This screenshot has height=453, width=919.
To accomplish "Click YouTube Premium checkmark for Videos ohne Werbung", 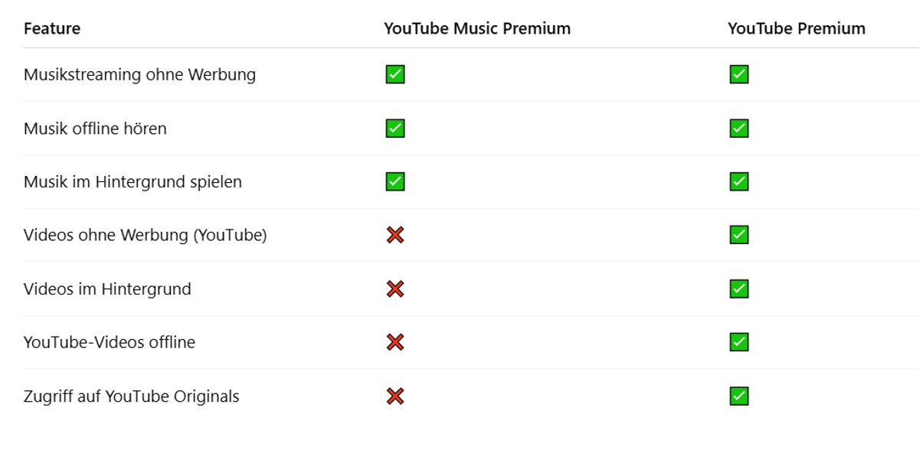I will pyautogui.click(x=739, y=235).
